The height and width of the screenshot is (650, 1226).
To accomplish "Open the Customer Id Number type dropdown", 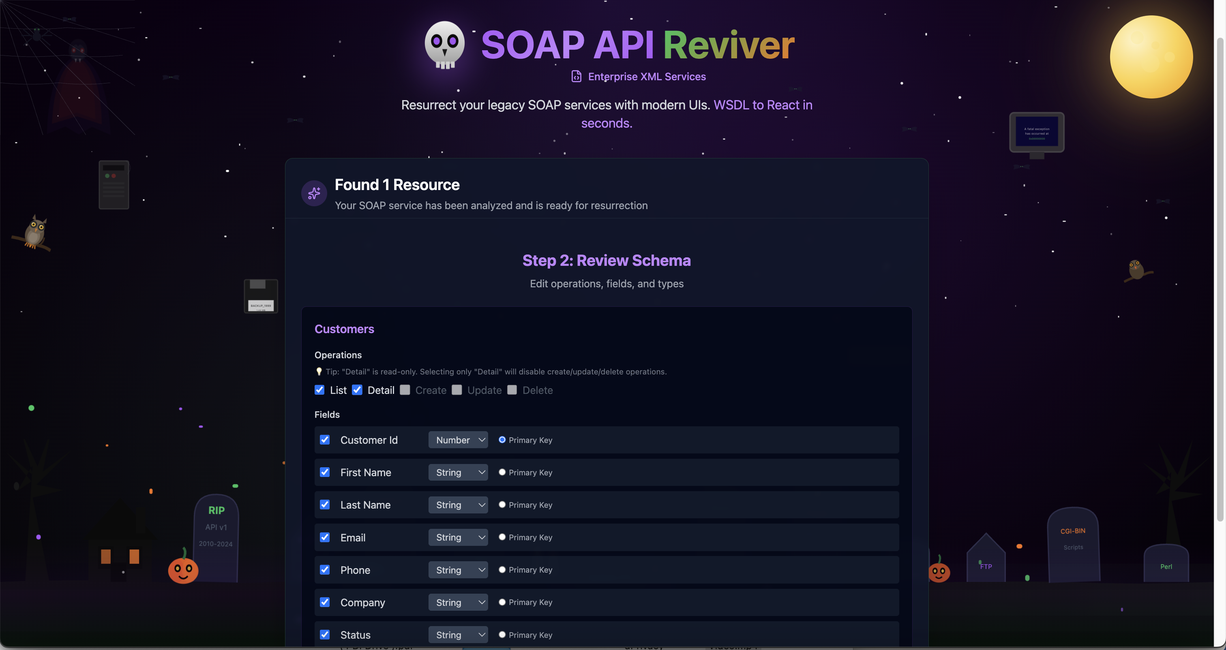I will [x=458, y=440].
